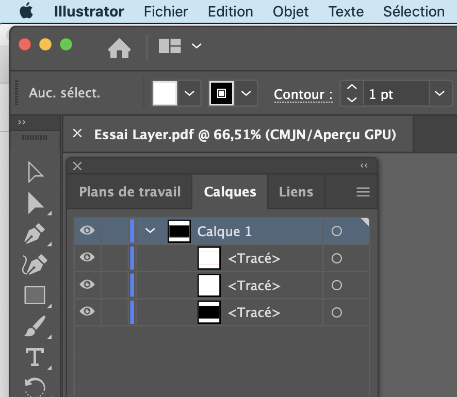
Task: Click the first Tracé thumbnail
Action: tap(209, 258)
